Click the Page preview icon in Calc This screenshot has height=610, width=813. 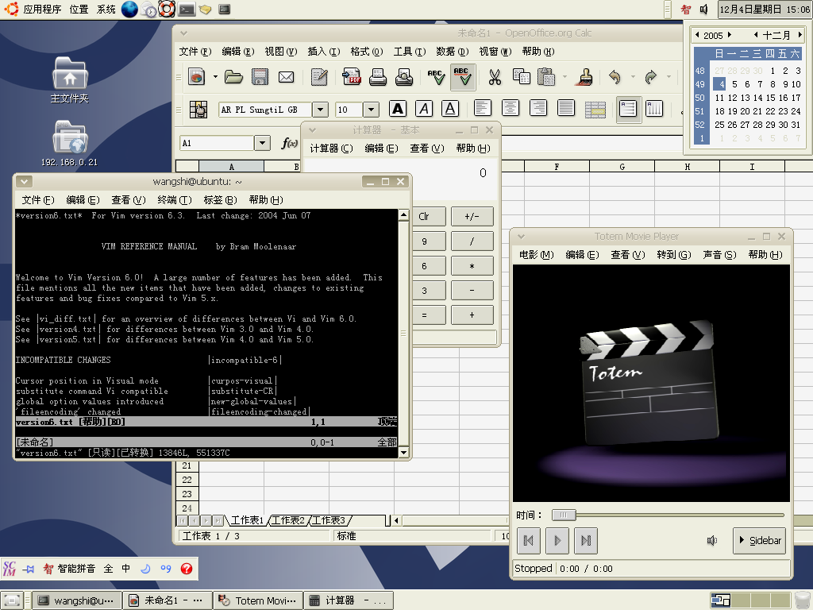404,77
